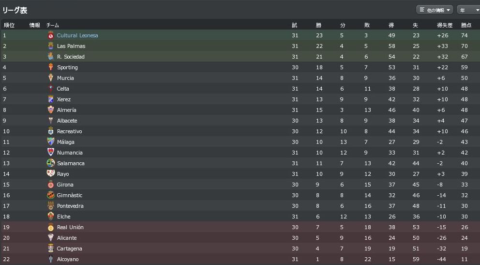
Task: Open the Sporting team page
Action: pyautogui.click(x=67, y=67)
